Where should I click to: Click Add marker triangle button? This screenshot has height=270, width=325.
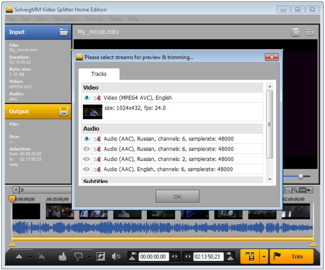19,257
